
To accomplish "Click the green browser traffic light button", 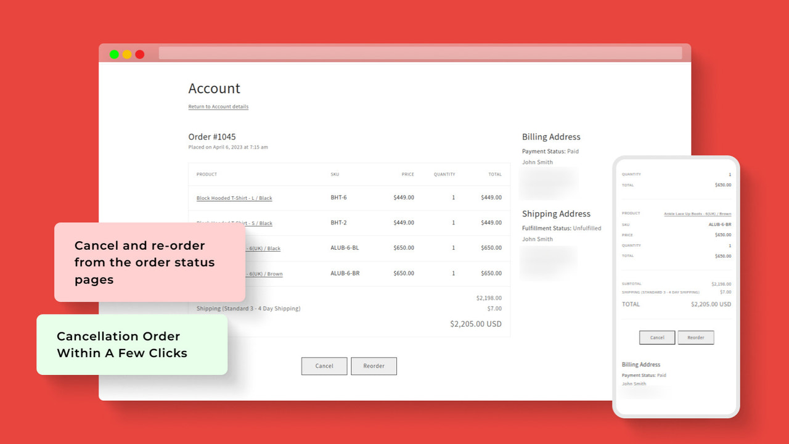I will click(x=114, y=54).
